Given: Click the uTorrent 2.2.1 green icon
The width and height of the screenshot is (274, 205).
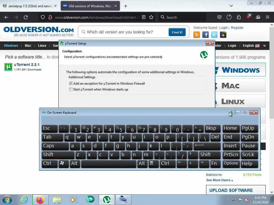Looking at the screenshot, I should (8, 67).
